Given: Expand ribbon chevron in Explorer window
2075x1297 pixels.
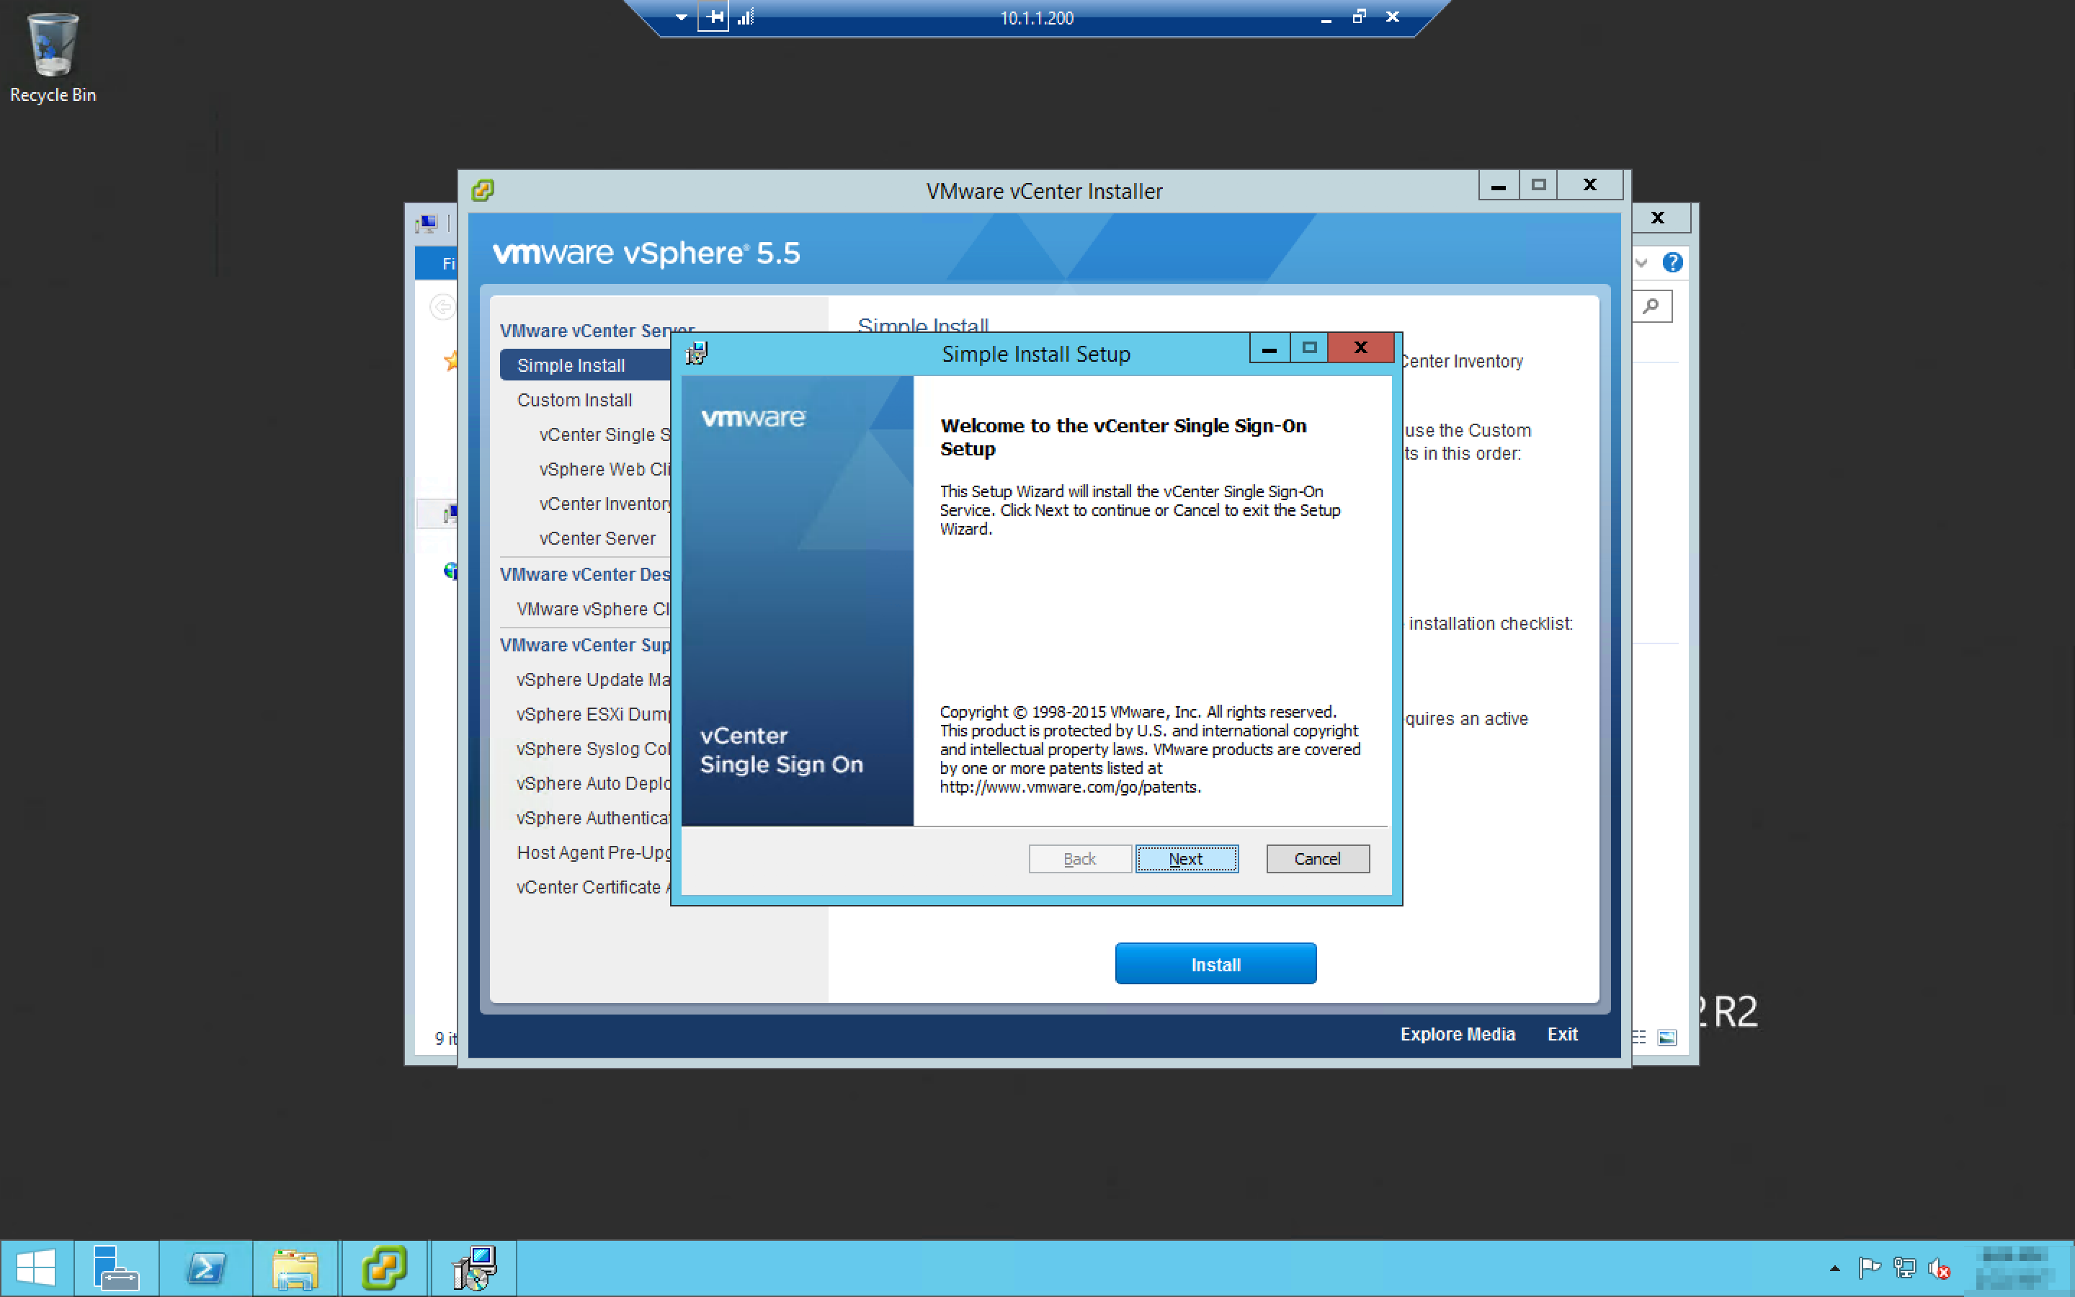Looking at the screenshot, I should (x=1641, y=262).
